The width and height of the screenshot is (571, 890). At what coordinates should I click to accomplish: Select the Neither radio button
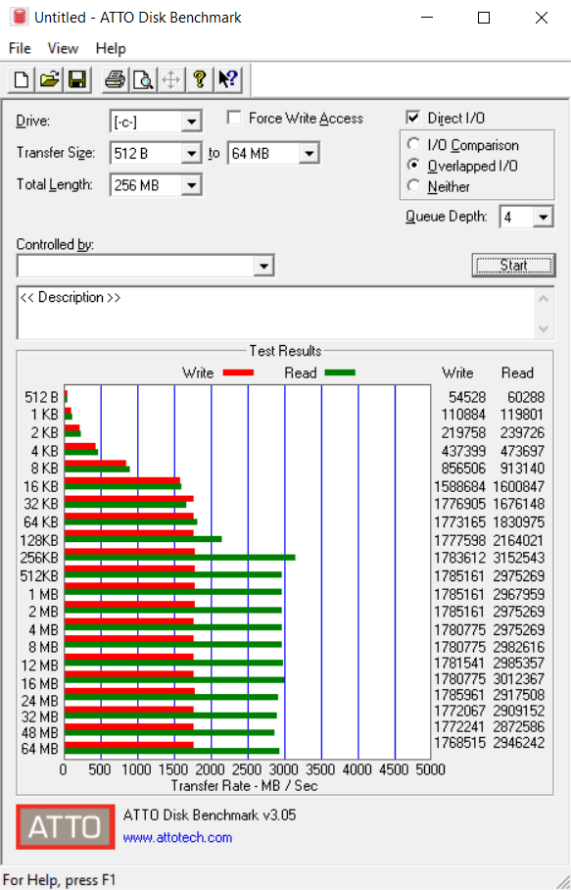[414, 185]
